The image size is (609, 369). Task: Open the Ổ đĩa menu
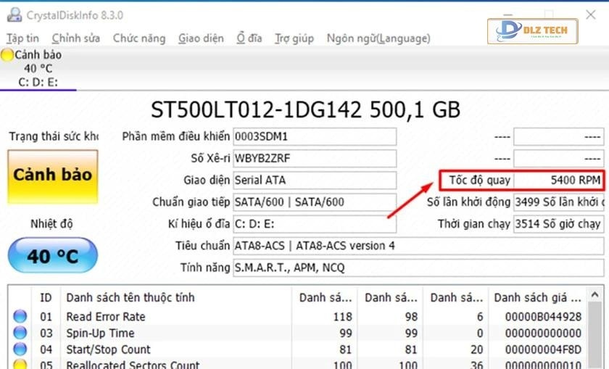(249, 38)
